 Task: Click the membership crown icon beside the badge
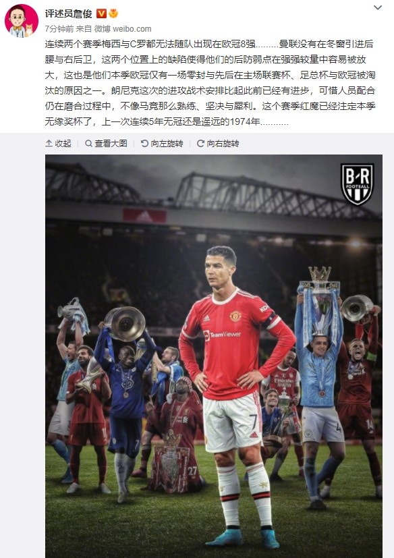[x=113, y=13]
